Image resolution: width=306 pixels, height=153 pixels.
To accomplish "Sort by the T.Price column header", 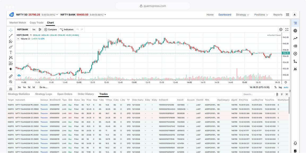I will [109, 100].
